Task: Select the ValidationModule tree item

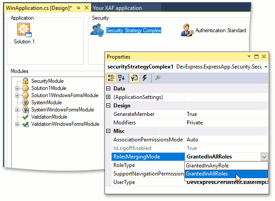Action: 49,117
